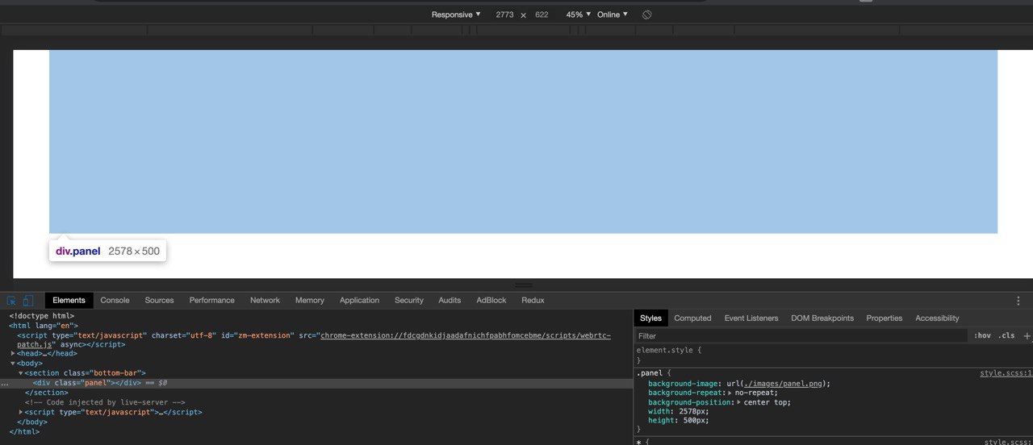Collapse the body element node
The image size is (1033, 445).
pos(13,364)
